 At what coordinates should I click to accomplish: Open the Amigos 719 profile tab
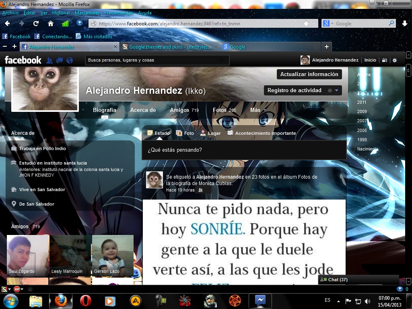184,110
